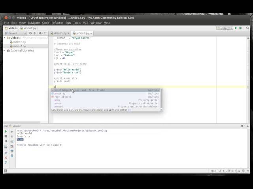Open the Project view selector dropdown
253x189 pixels.
15,33
